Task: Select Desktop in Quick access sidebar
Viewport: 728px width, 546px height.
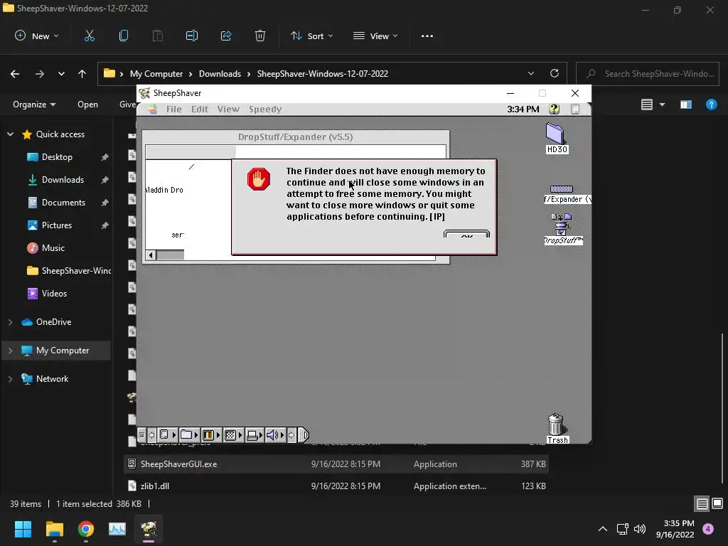Action: [x=57, y=157]
